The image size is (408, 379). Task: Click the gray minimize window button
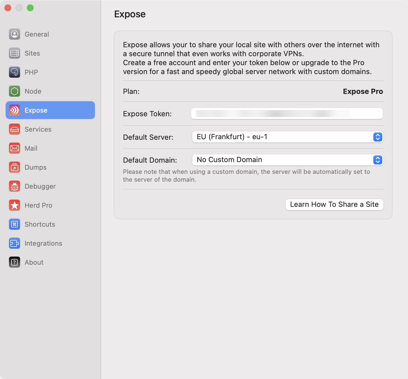point(19,8)
